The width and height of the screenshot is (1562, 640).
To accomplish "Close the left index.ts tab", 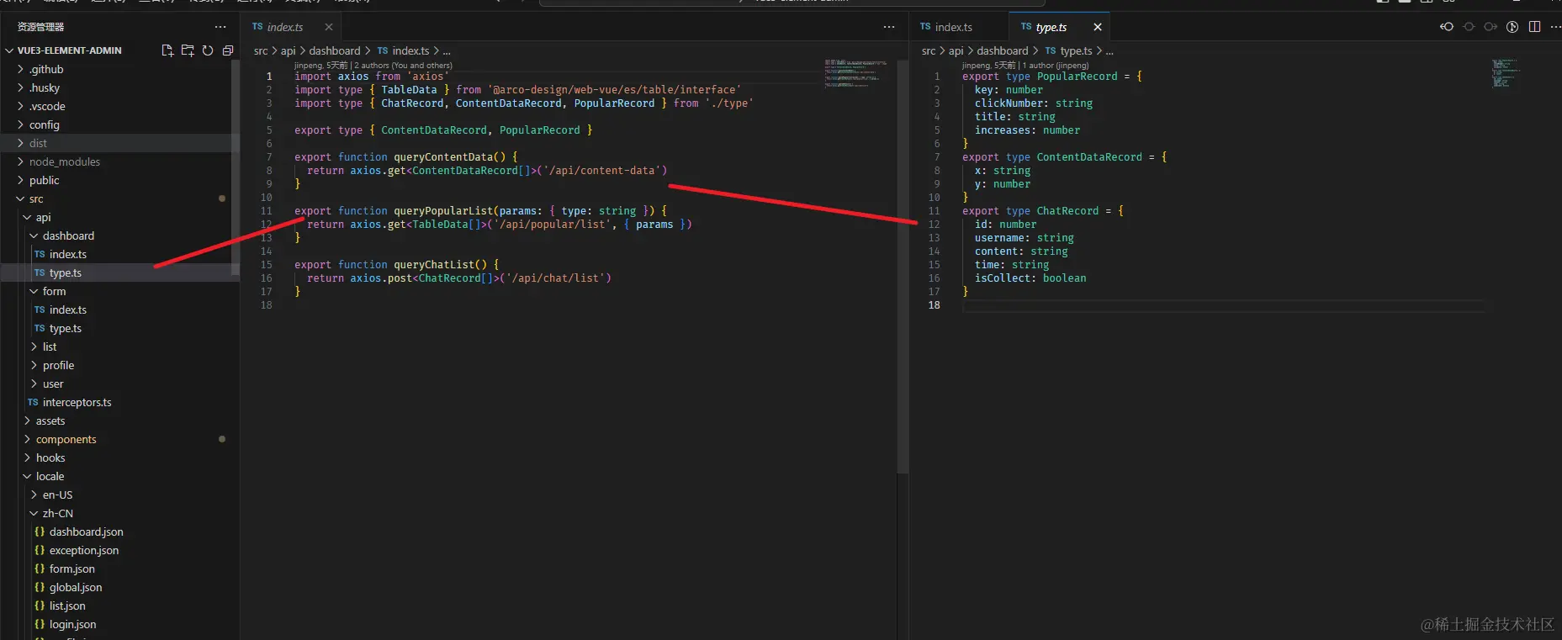I will tap(329, 27).
